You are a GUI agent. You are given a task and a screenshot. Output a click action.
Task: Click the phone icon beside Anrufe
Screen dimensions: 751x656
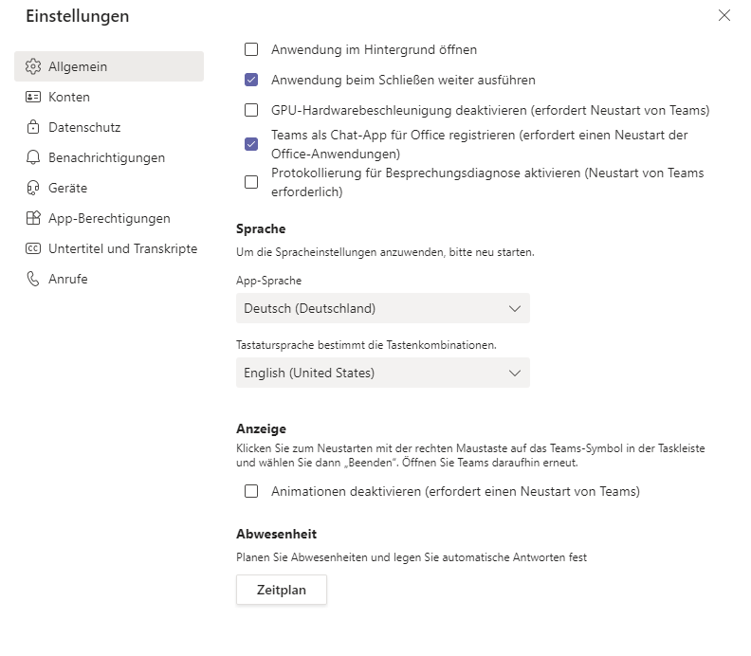[33, 279]
